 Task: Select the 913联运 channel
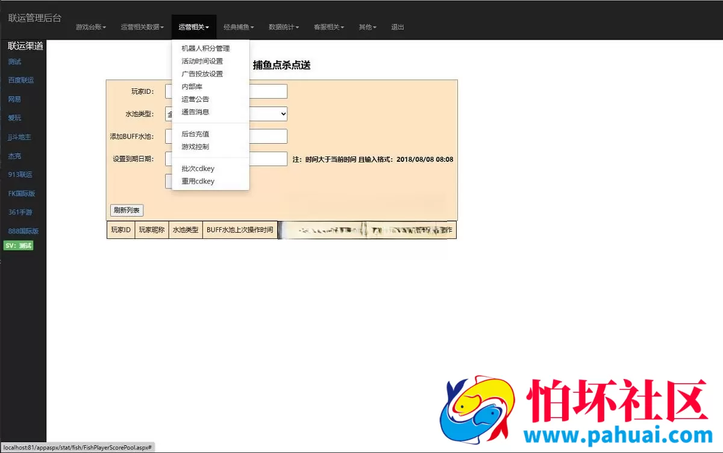click(x=20, y=174)
